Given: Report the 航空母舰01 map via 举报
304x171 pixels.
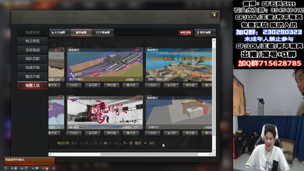Looking at the screenshot, I should pos(74,85).
